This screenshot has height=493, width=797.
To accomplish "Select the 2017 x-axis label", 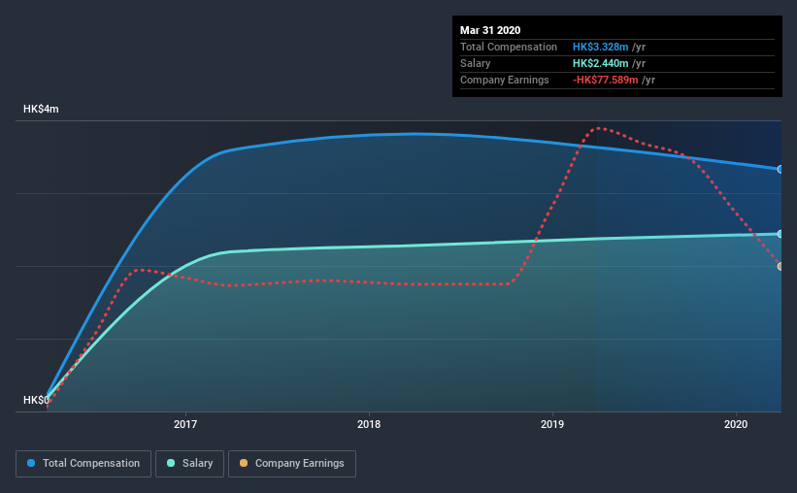I will tap(185, 424).
